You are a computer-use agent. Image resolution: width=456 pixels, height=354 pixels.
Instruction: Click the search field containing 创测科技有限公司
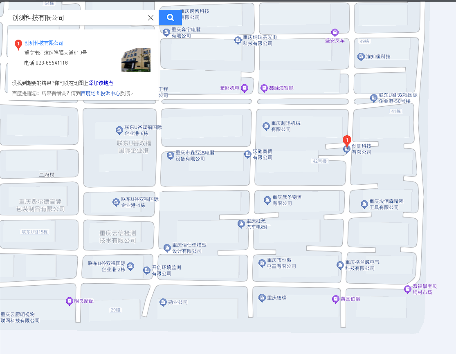point(76,18)
